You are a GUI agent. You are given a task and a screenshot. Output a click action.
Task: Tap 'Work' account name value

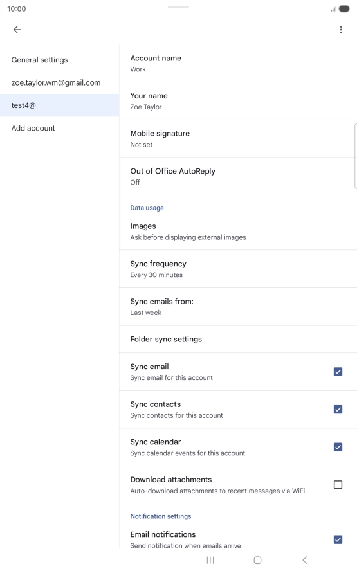pos(138,69)
